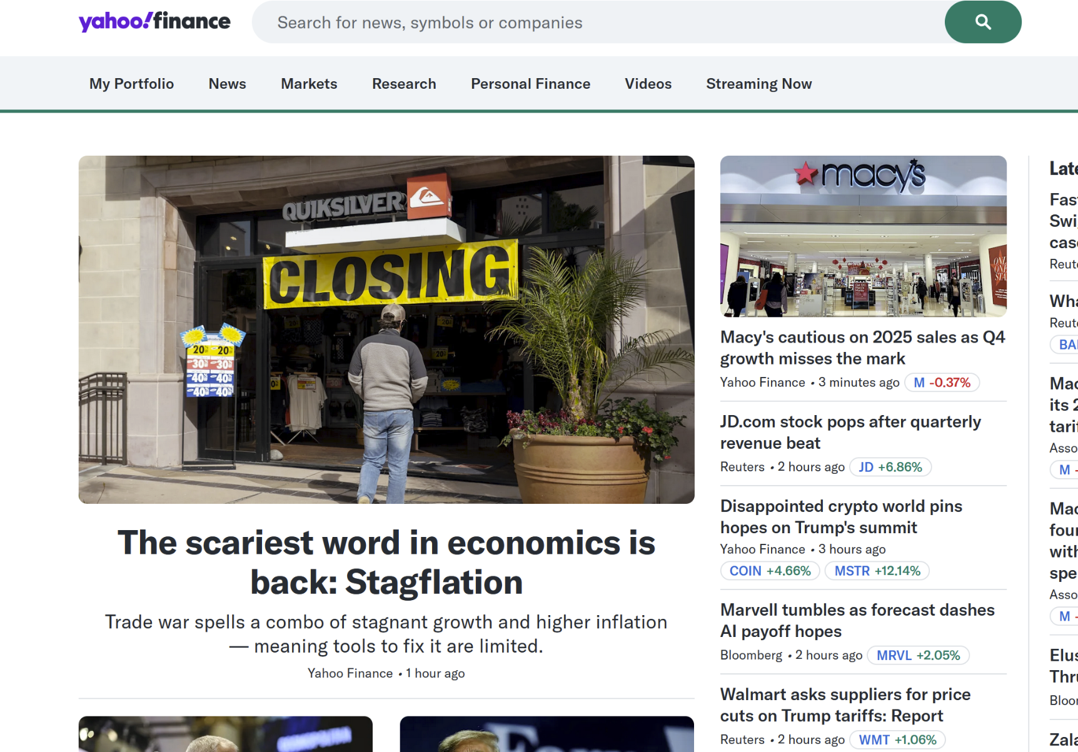Open Streaming Now from the nav bar
This screenshot has width=1078, height=752.
(x=758, y=84)
